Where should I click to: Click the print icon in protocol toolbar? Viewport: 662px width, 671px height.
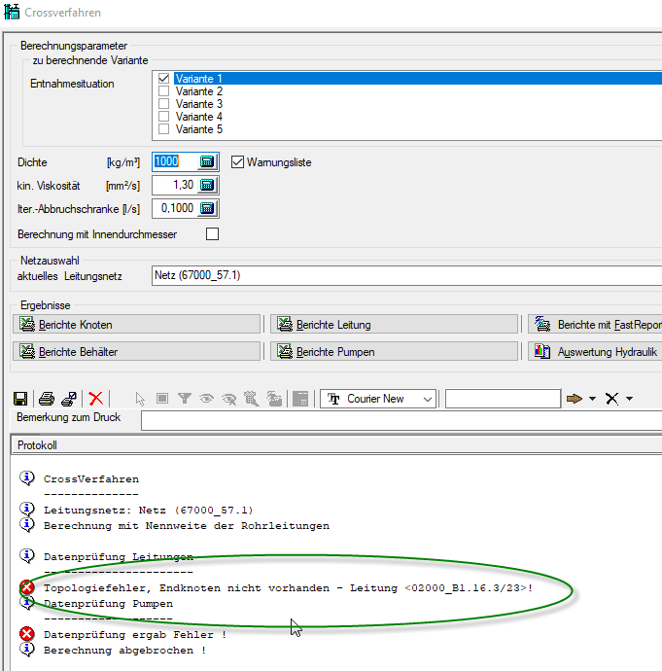pos(46,399)
